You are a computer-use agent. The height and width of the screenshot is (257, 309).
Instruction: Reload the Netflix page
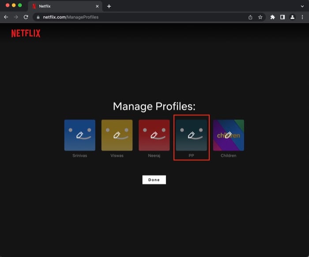(x=26, y=17)
